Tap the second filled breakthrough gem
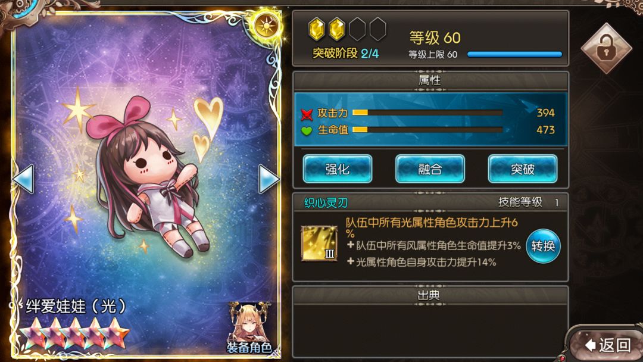This screenshot has height=362, width=643. [x=337, y=30]
